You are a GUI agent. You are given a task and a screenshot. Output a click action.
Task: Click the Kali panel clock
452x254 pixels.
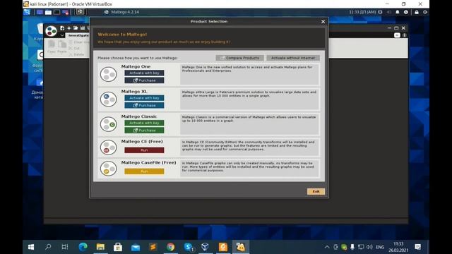tap(362, 12)
